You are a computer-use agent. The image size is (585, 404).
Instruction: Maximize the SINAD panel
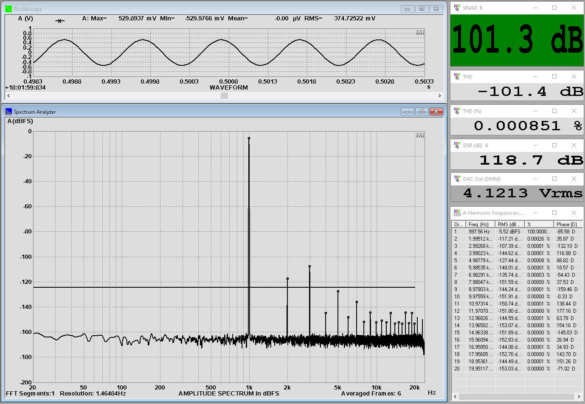[x=554, y=8]
